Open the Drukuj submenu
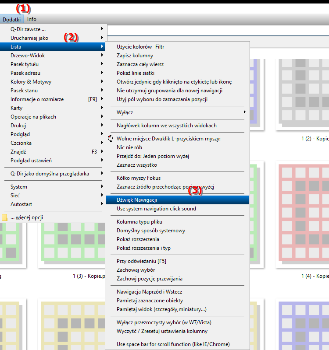This screenshot has height=350, width=329. point(53,126)
